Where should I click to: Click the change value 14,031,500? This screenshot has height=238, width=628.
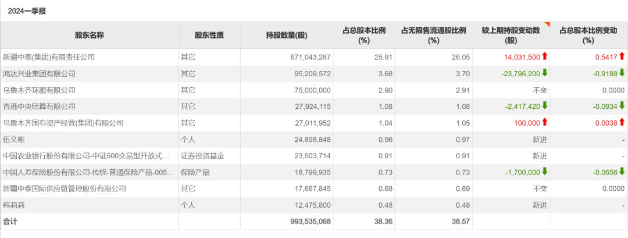pyautogui.click(x=522, y=57)
